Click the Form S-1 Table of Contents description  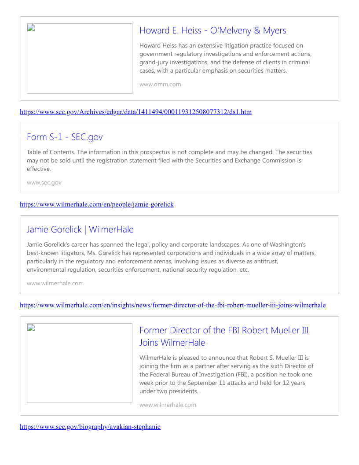coord(169,160)
